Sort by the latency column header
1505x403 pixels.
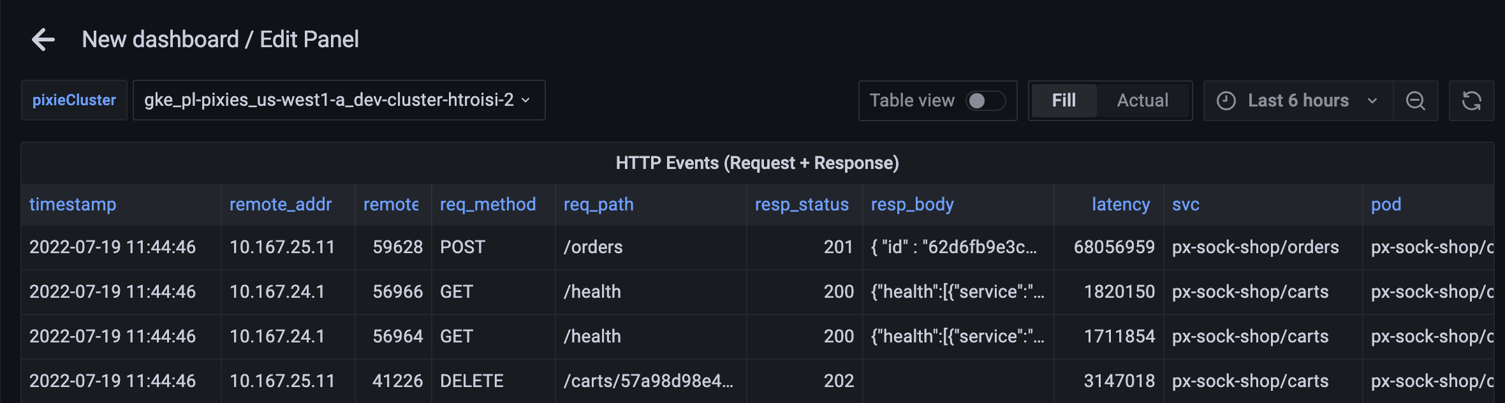tap(1120, 204)
